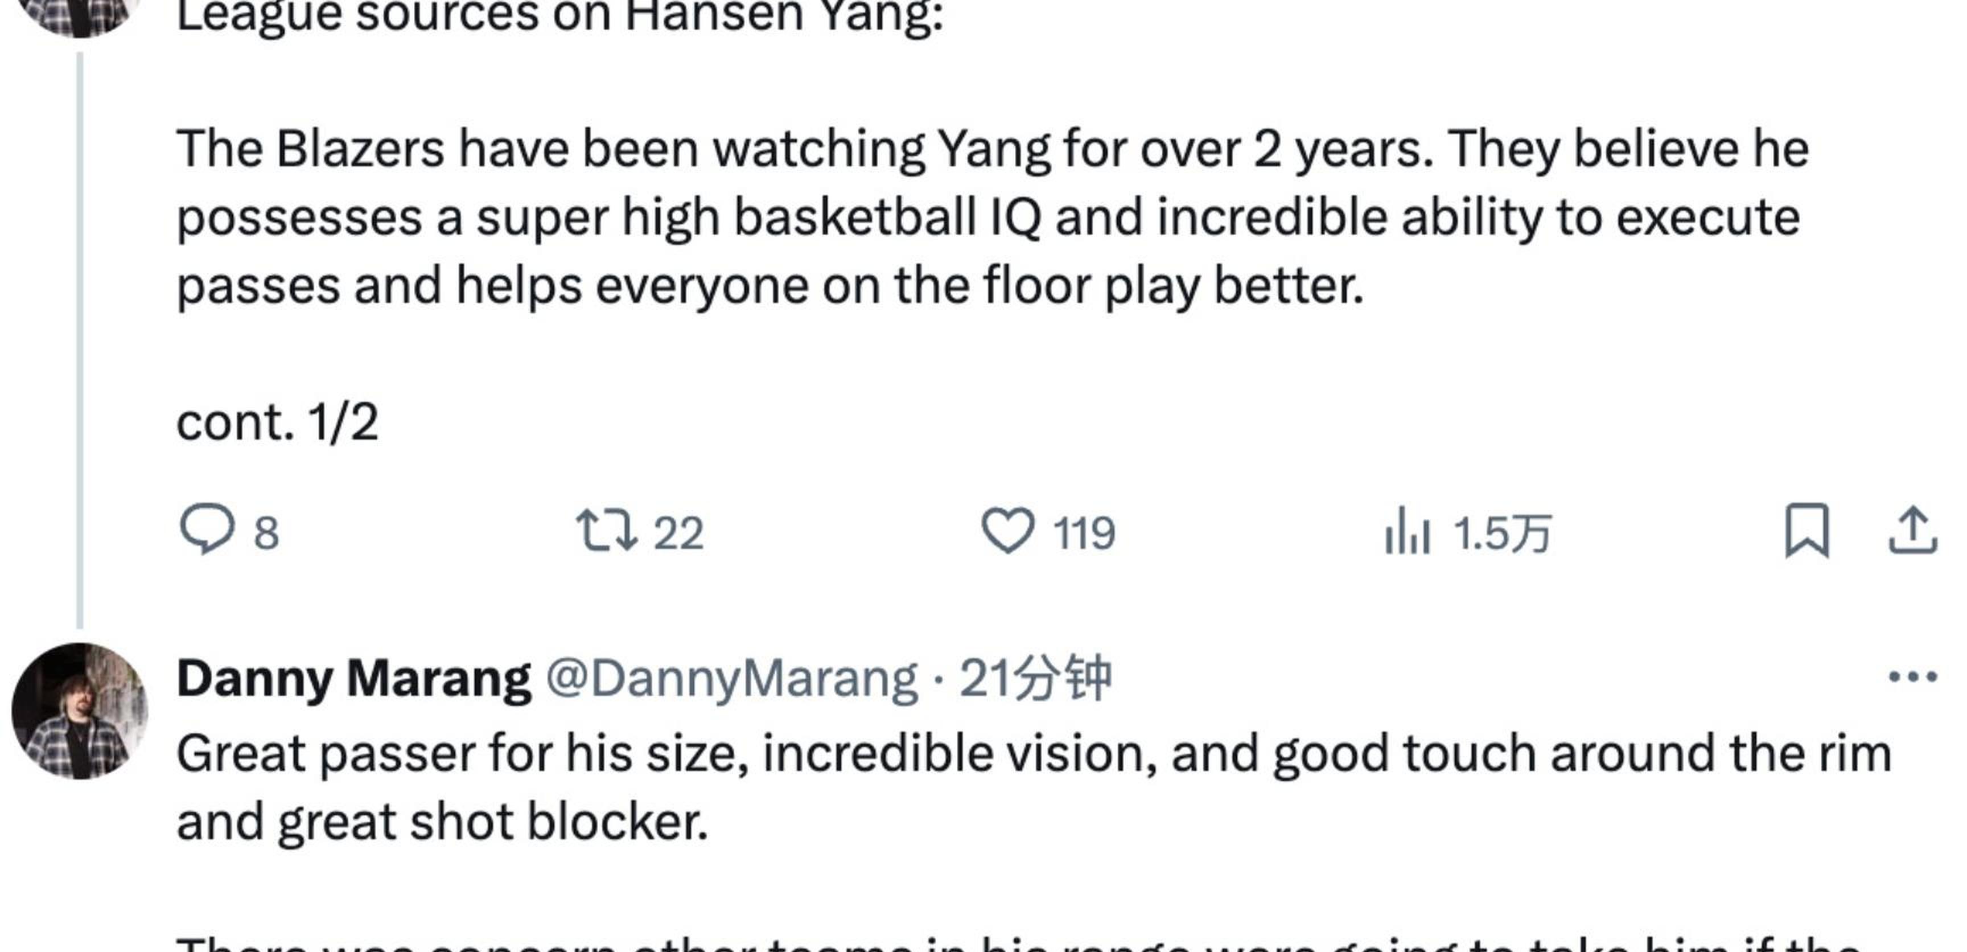Click Danny Marang's profile picture on the reply
The height and width of the screenshot is (952, 1967).
80,711
